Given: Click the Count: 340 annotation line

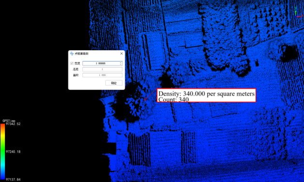Looking at the screenshot, I should (x=174, y=99).
